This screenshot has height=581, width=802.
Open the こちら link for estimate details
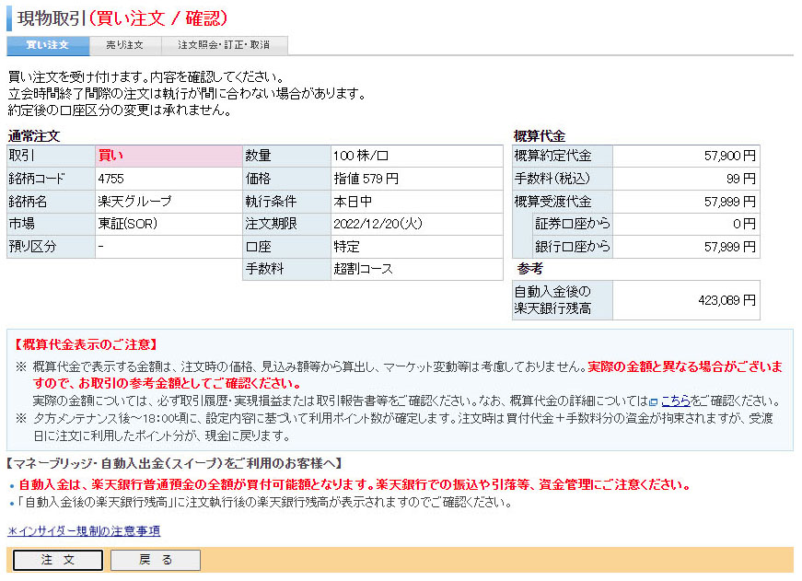676,401
